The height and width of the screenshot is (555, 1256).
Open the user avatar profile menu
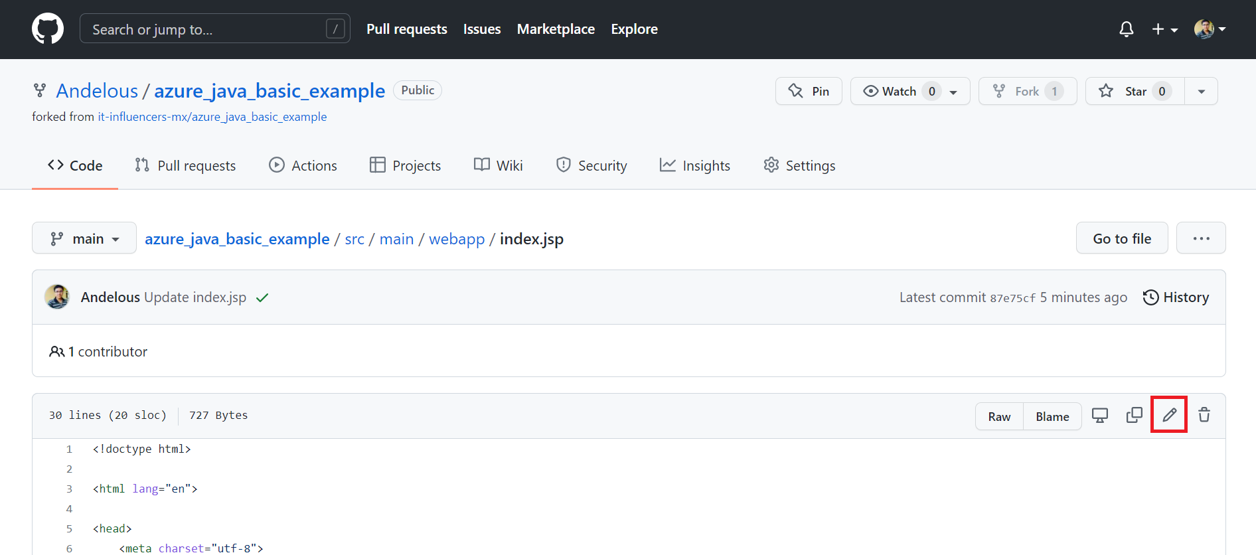coord(1210,29)
